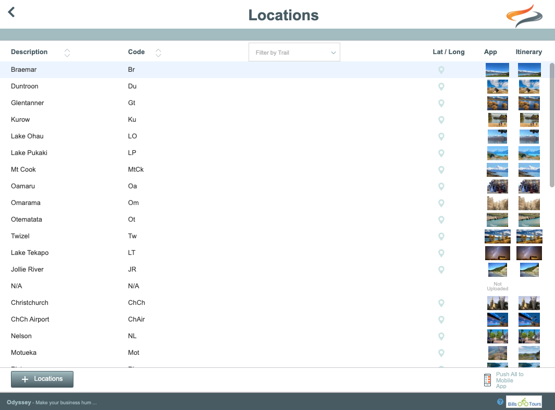Viewport: 555px width, 410px height.
Task: Sort by Description column arrows
Action: click(67, 53)
